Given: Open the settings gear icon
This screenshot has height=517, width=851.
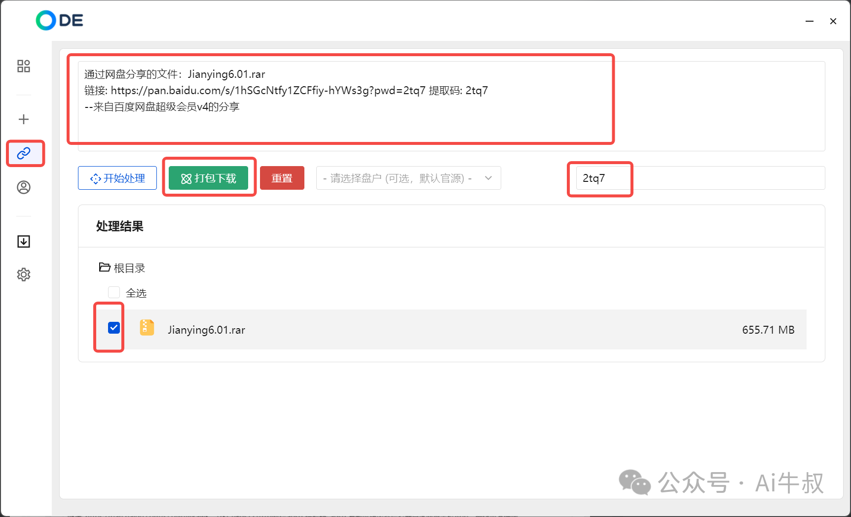Looking at the screenshot, I should [x=23, y=275].
